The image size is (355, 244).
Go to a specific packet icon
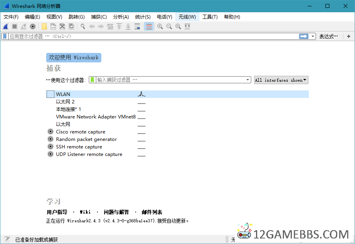point(110,26)
